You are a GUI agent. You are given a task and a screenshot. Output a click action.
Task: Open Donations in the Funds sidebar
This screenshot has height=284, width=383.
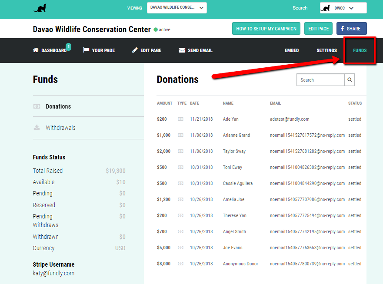58,106
